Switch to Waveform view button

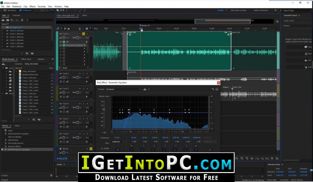coord(10,10)
